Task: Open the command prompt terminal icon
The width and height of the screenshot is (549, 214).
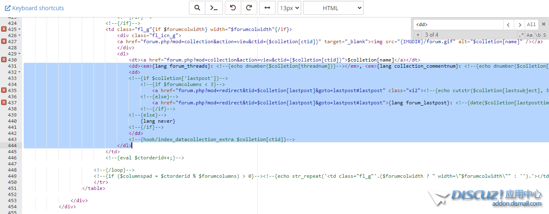Action: [213, 8]
